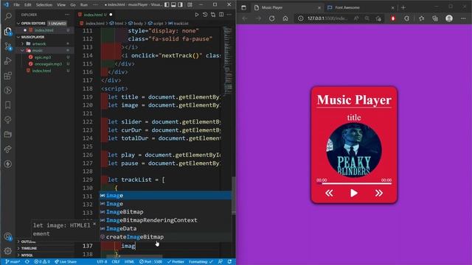Choose createImageBitmap suggestion in autocomplete

click(165, 237)
